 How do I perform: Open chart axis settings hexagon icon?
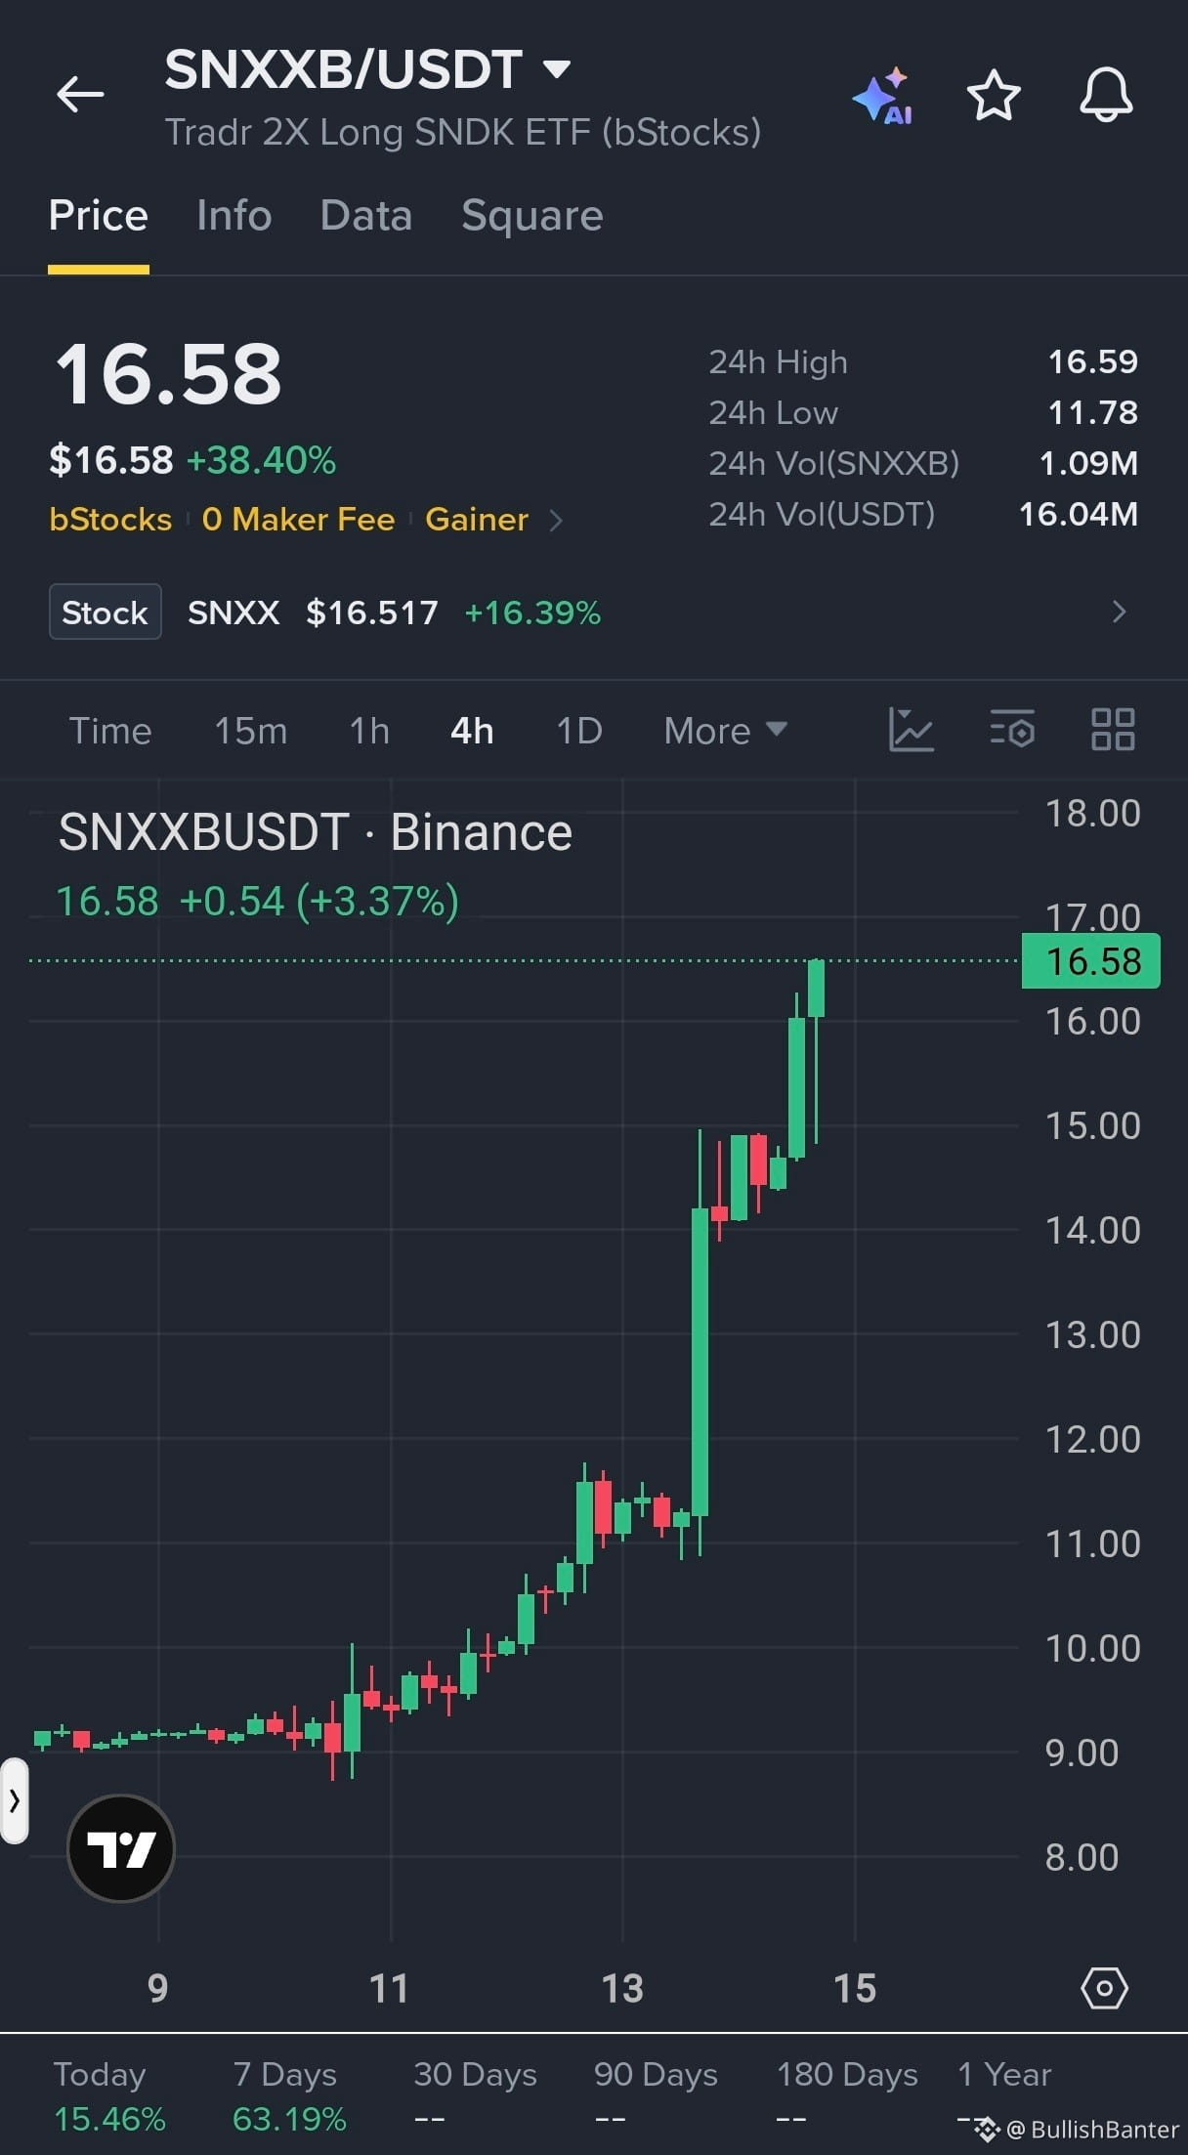click(1105, 1988)
